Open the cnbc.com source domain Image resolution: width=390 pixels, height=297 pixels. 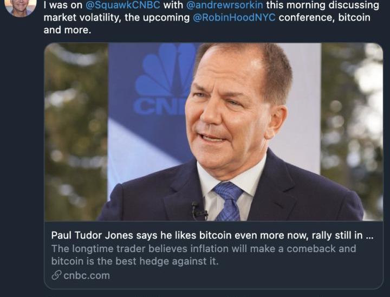(x=86, y=275)
